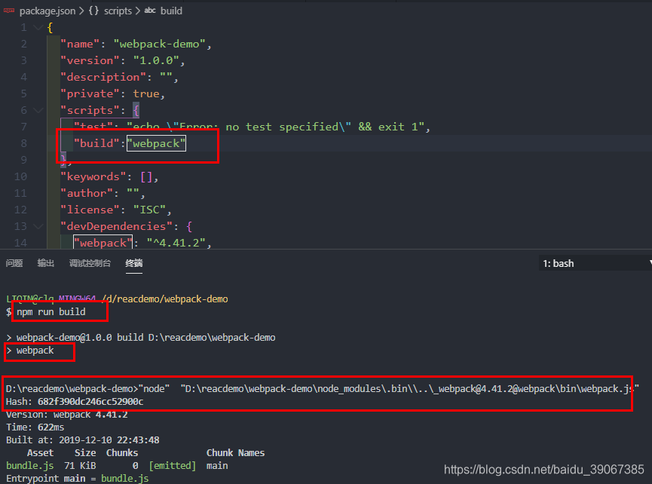
Task: Click the "devDependencies" key on line 13
Action: [x=116, y=227]
